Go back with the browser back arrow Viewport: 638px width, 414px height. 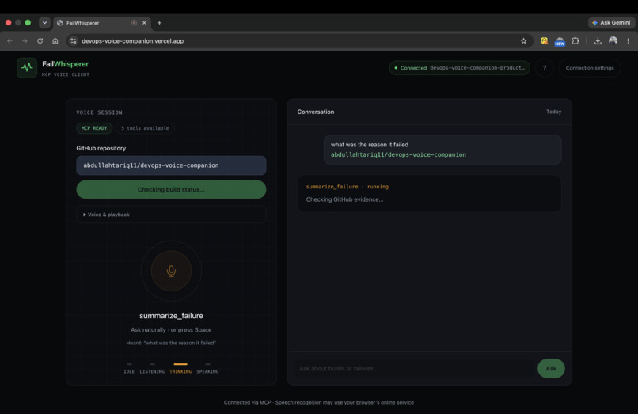pyautogui.click(x=9, y=40)
